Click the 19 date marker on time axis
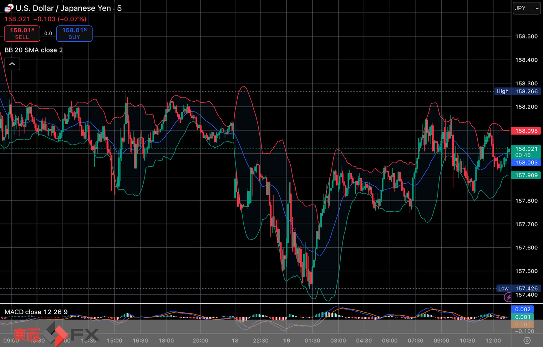Viewport: 543px width, 347px height. 286,341
